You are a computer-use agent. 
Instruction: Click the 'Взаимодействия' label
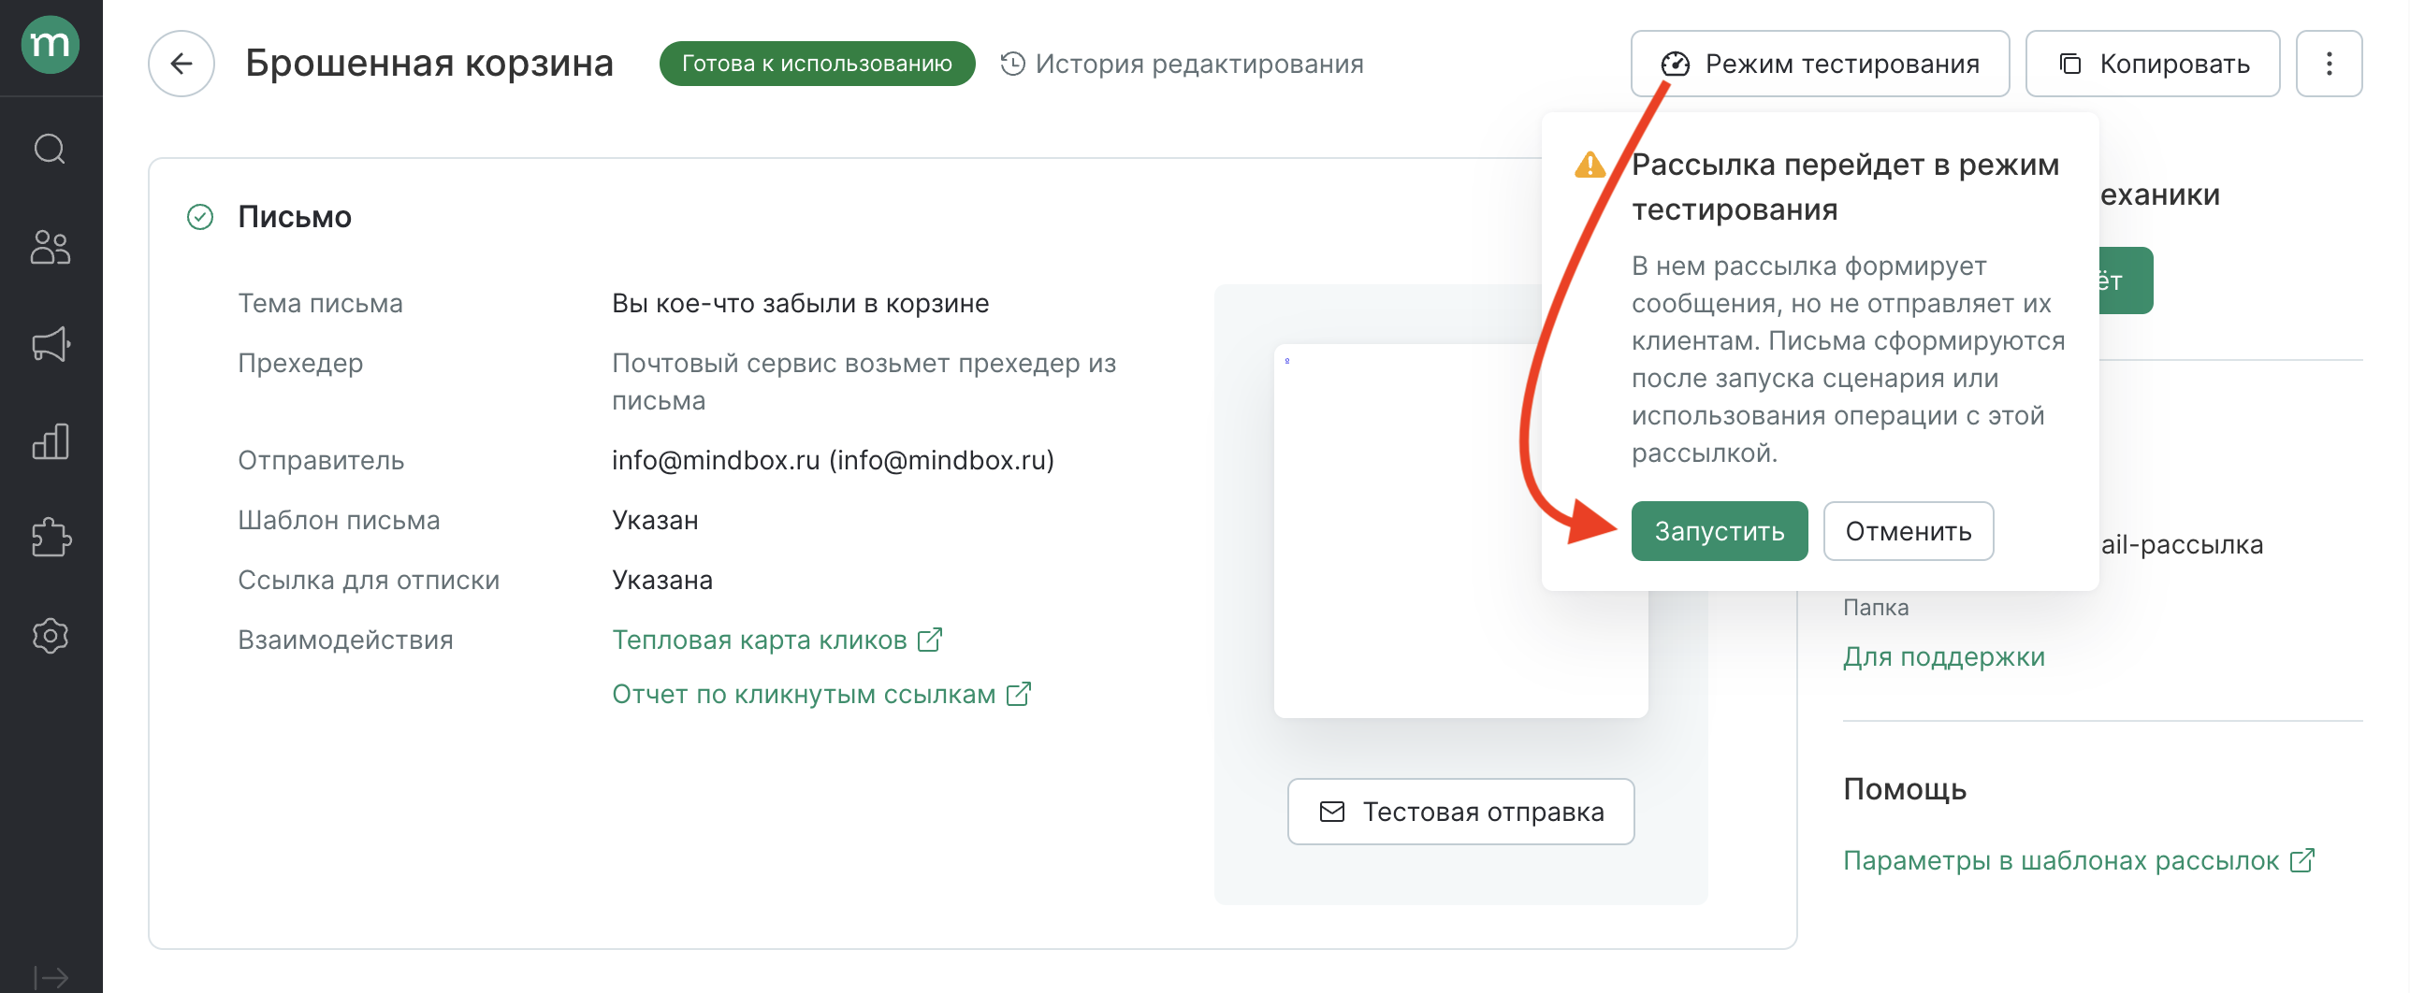(345, 640)
